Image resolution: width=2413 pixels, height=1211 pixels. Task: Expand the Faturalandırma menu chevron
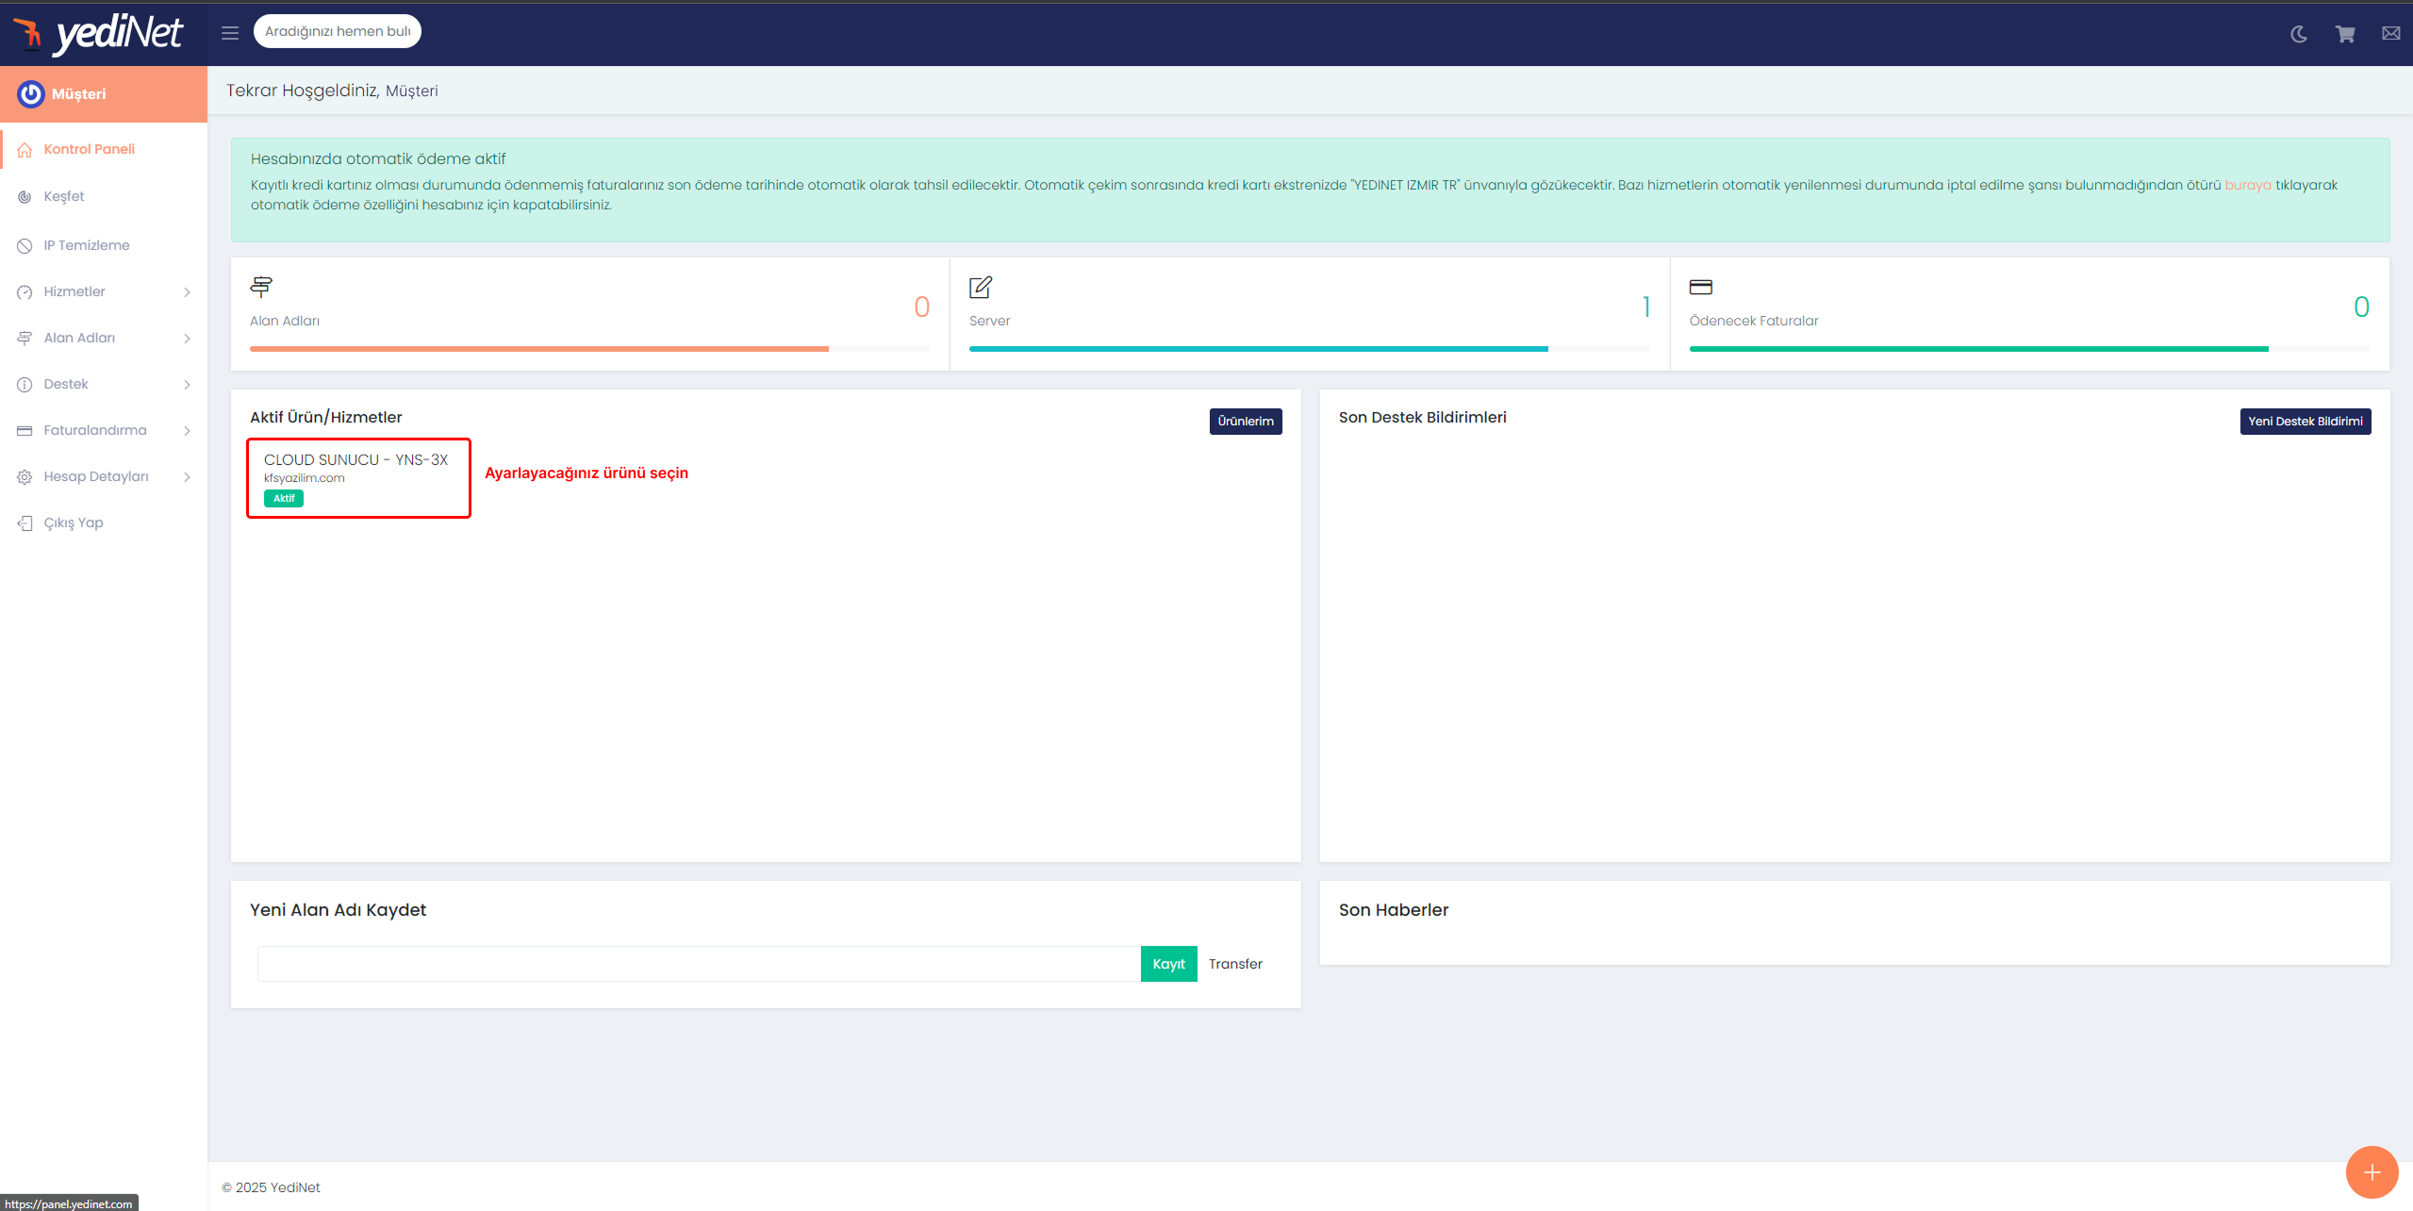(x=187, y=431)
